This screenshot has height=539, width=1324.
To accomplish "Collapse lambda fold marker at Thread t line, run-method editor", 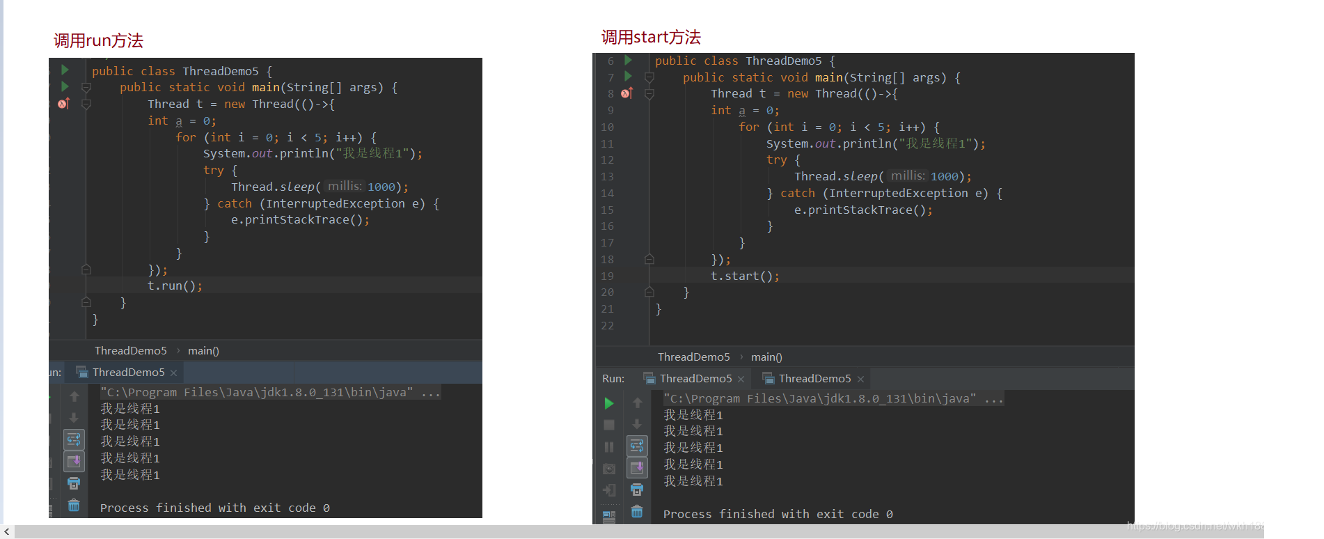I will pos(86,104).
